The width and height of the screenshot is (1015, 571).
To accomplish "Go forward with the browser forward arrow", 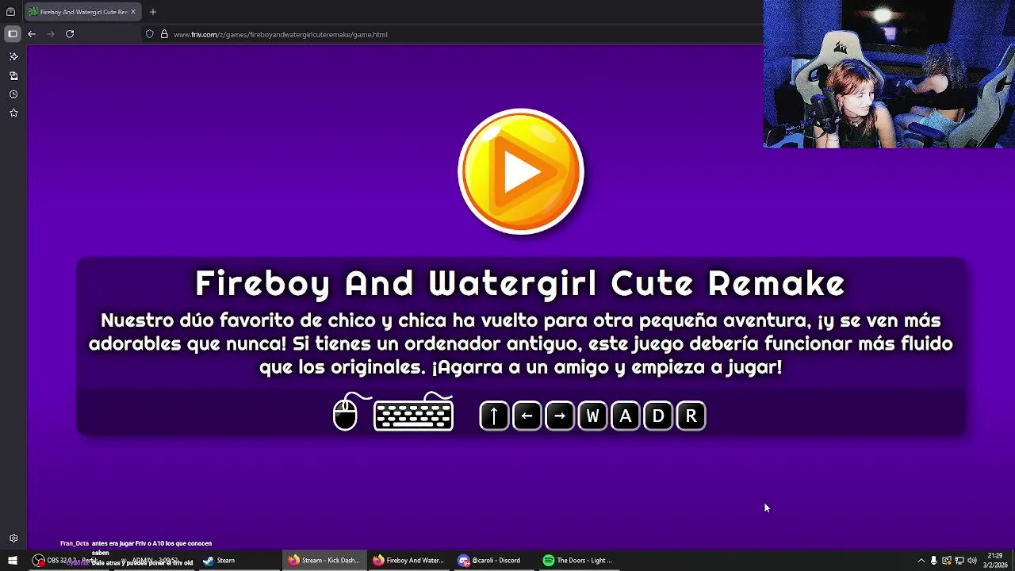I will 51,34.
